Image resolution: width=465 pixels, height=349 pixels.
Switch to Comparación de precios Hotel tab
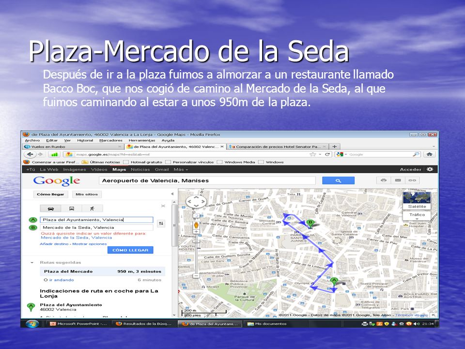pyautogui.click(x=277, y=146)
